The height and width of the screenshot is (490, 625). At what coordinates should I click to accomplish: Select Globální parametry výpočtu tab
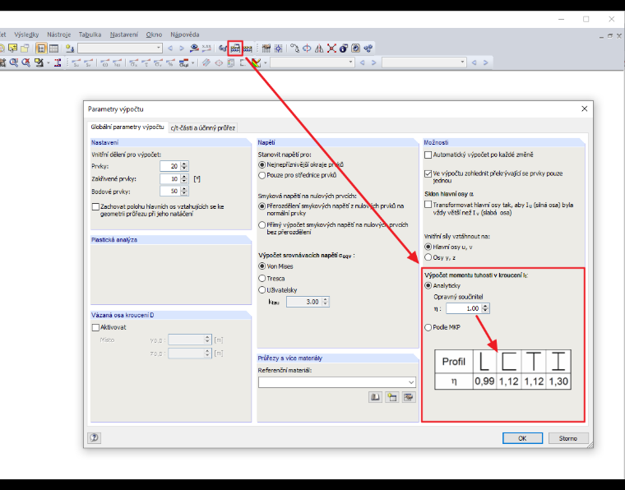click(x=127, y=127)
